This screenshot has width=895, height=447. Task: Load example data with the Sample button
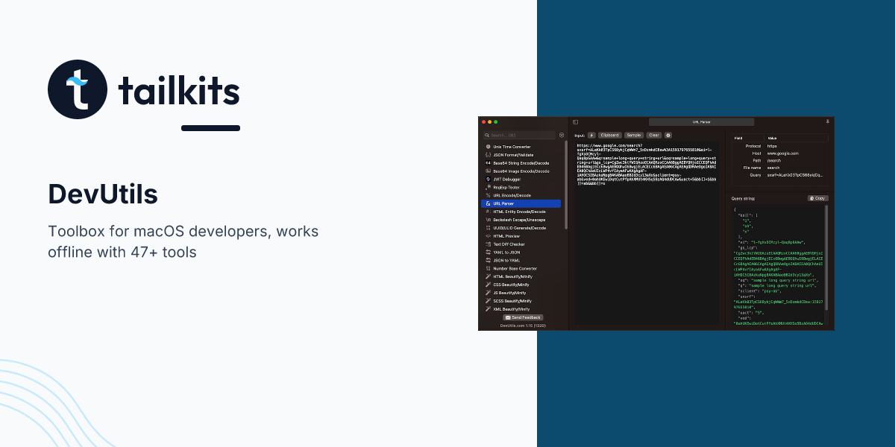(634, 135)
